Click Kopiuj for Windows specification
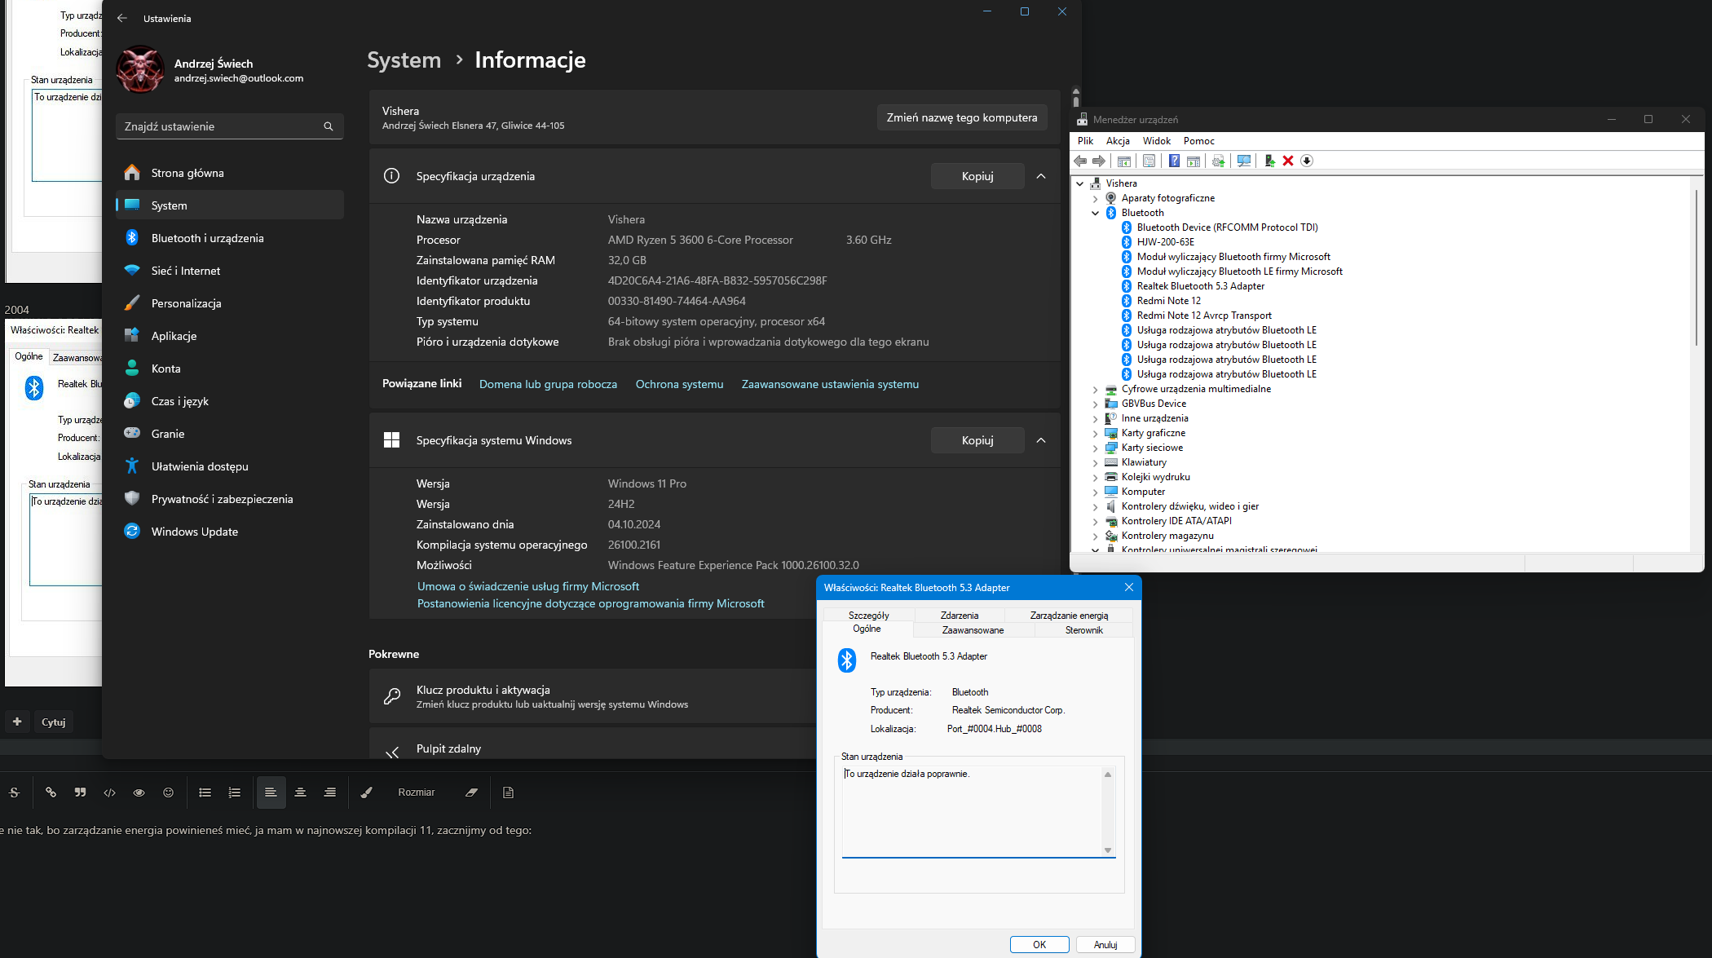Image resolution: width=1712 pixels, height=958 pixels. (977, 440)
